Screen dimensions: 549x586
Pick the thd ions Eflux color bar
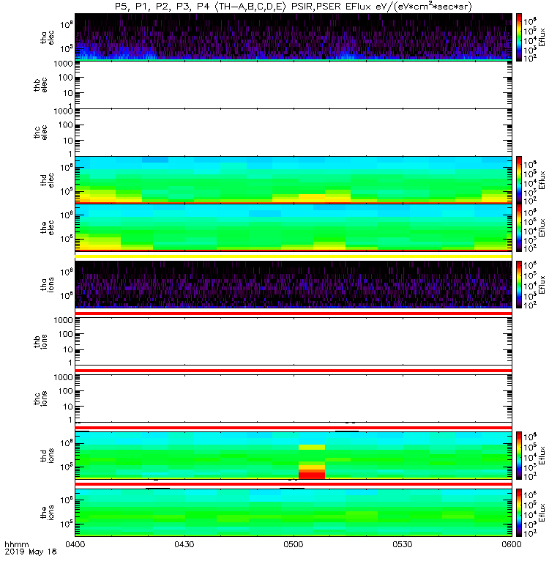519,455
